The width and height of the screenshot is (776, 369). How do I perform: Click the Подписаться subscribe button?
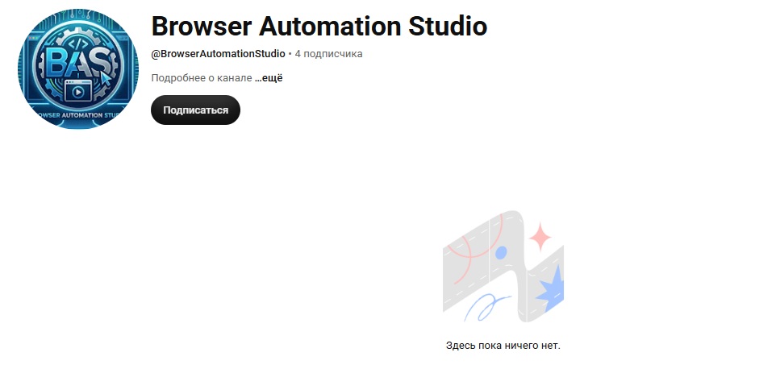[x=195, y=110]
